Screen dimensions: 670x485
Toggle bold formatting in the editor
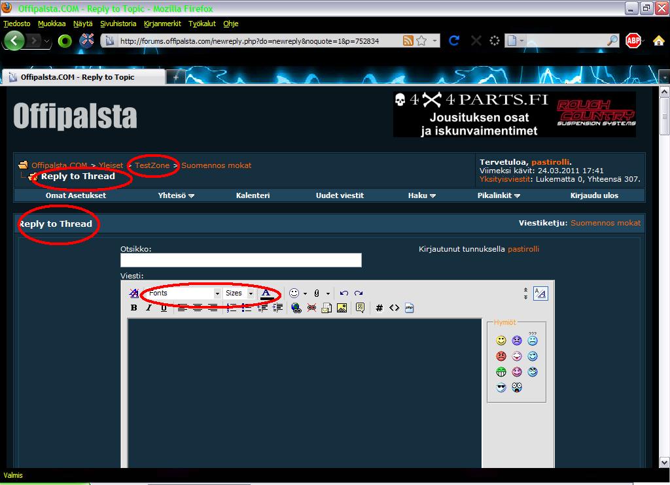[134, 308]
